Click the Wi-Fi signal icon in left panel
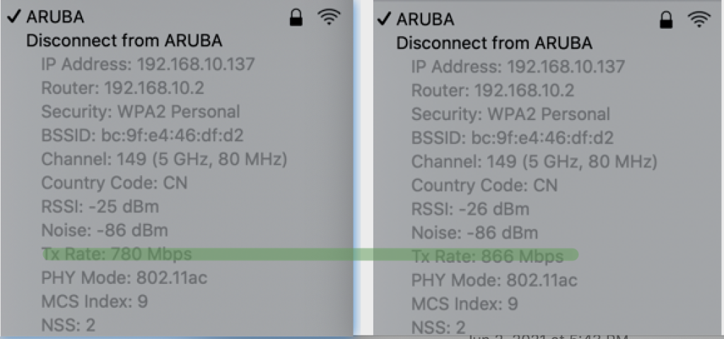This screenshot has width=724, height=339. [x=329, y=17]
